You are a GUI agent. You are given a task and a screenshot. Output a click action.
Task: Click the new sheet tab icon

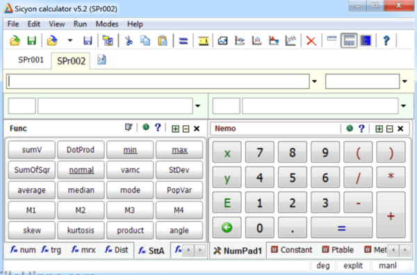pos(101,60)
